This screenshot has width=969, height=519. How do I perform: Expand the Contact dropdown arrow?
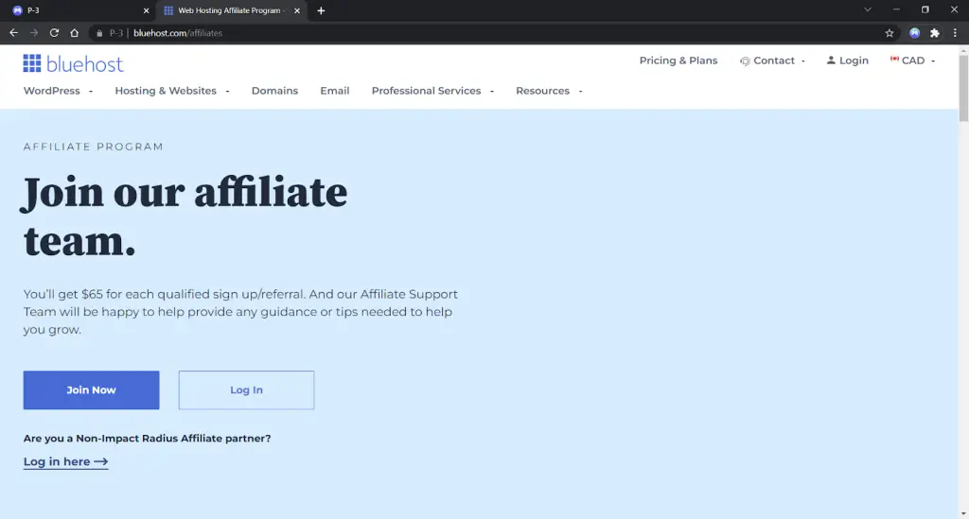pos(802,61)
